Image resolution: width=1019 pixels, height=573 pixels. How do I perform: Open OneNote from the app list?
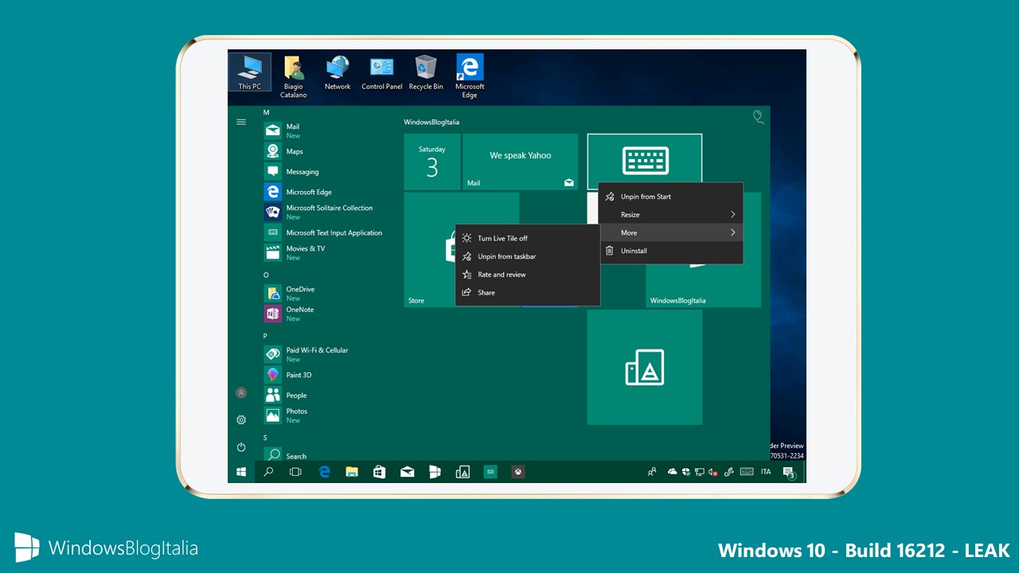click(323, 314)
